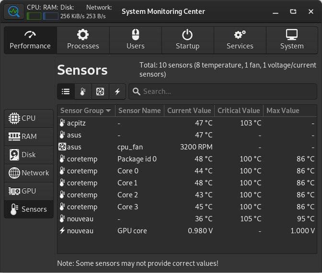
Task: Click the search magnifier icon
Action: coord(137,91)
